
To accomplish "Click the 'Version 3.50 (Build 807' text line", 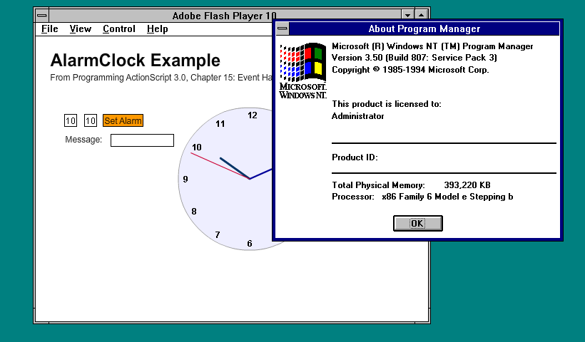I will click(414, 58).
